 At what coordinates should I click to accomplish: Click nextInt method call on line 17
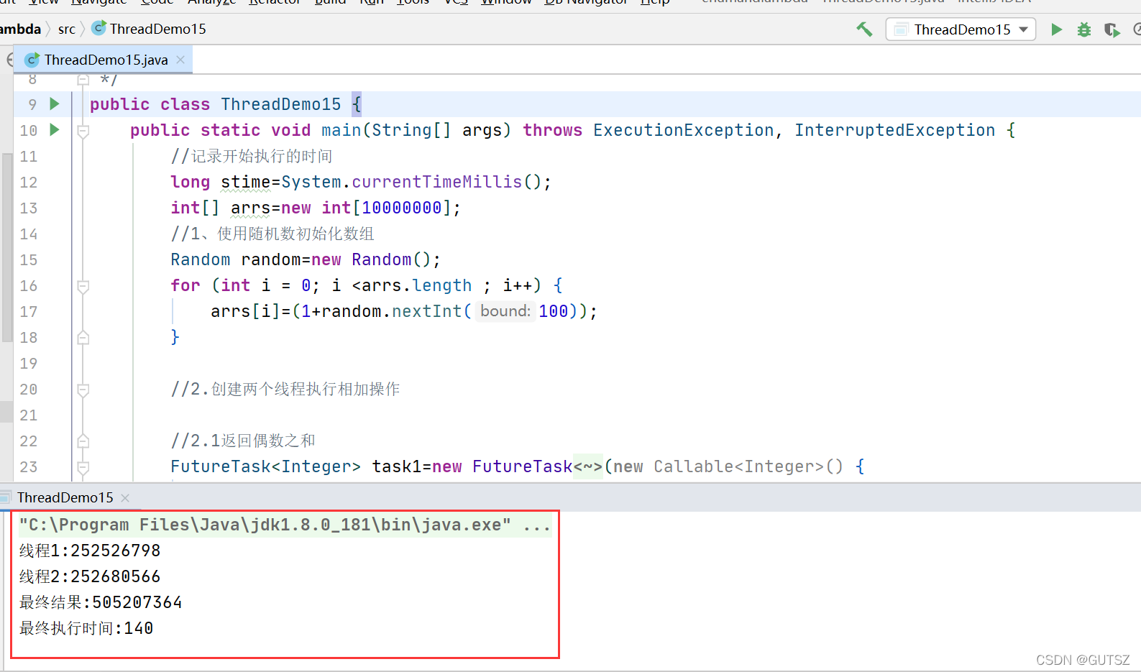pos(427,311)
